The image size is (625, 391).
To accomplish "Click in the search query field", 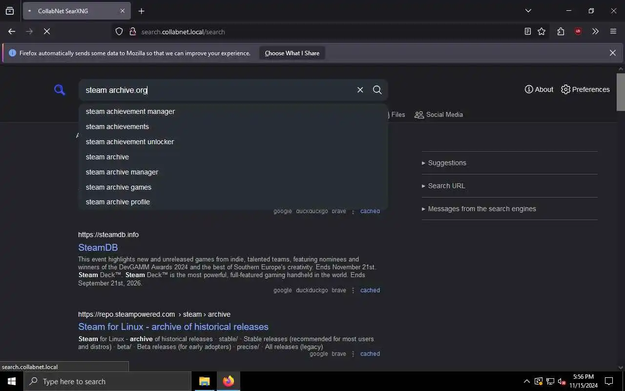I will tap(217, 90).
